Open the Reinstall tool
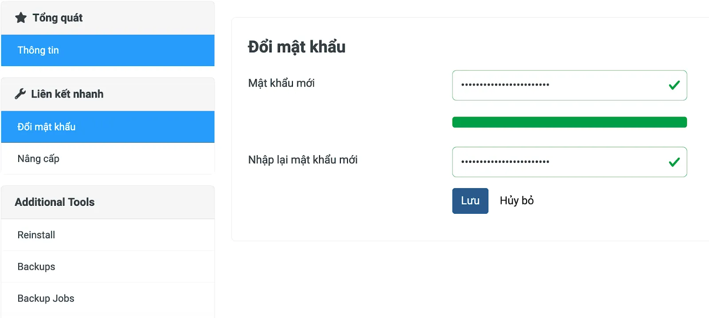 (x=108, y=235)
